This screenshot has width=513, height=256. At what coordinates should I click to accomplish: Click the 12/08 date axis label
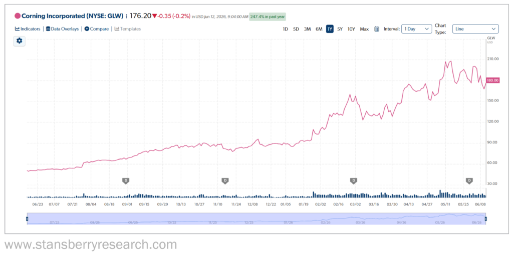pyautogui.click(x=252, y=204)
